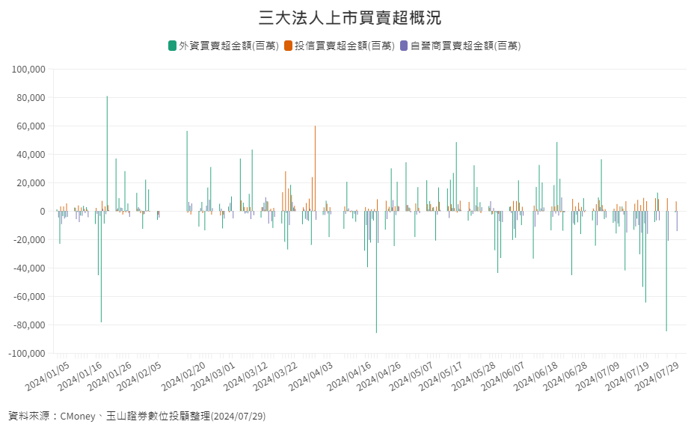Click the 80,000 y-axis label
The image size is (700, 430).
[31, 98]
